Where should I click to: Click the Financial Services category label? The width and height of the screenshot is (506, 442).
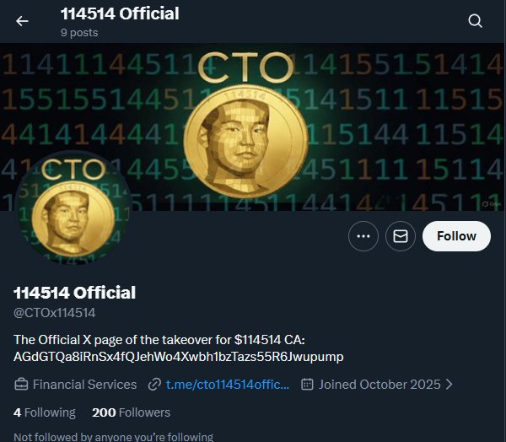tap(84, 385)
